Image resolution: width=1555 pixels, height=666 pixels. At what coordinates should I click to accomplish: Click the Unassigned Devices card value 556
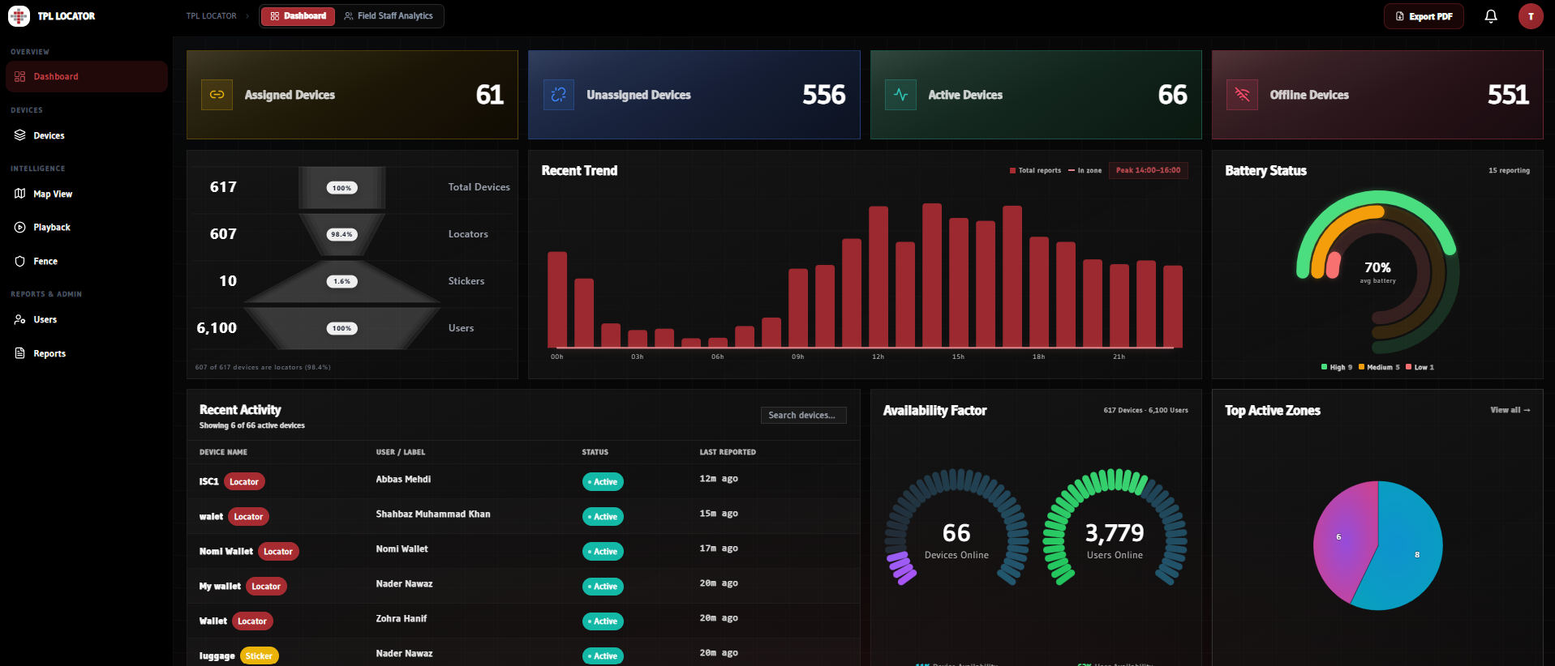pos(824,95)
